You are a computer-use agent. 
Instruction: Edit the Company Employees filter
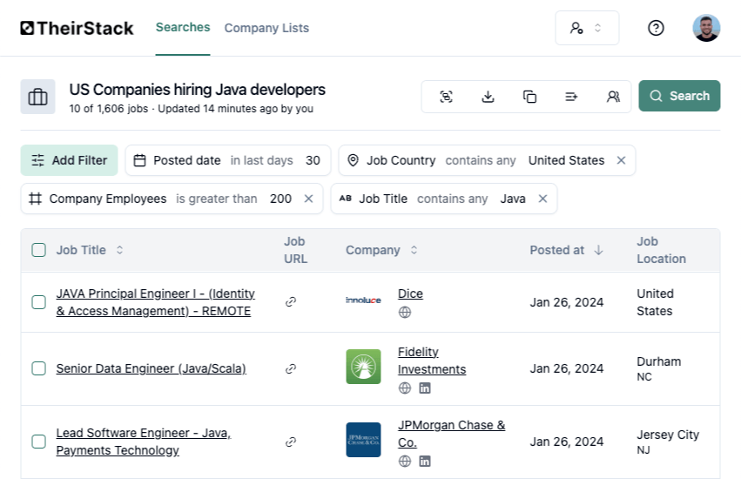172,199
